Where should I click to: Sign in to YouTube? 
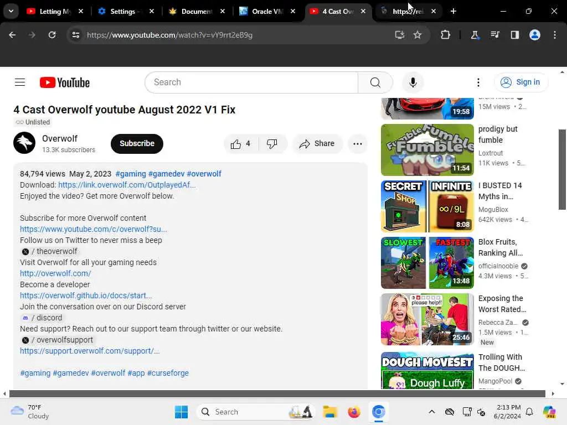pos(520,82)
